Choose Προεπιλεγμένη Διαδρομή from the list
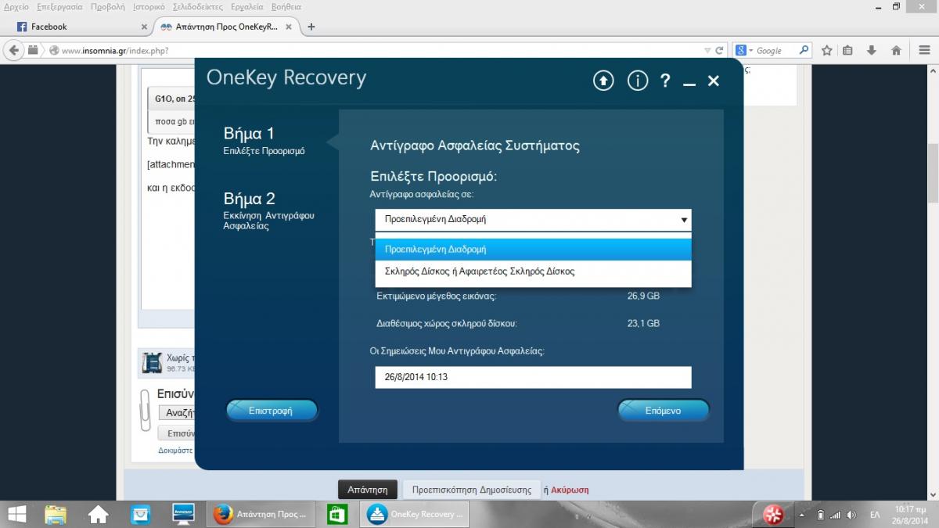939x528 pixels. [533, 250]
